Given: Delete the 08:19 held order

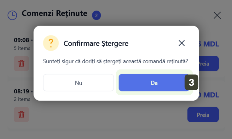Looking at the screenshot, I should pos(21,114).
